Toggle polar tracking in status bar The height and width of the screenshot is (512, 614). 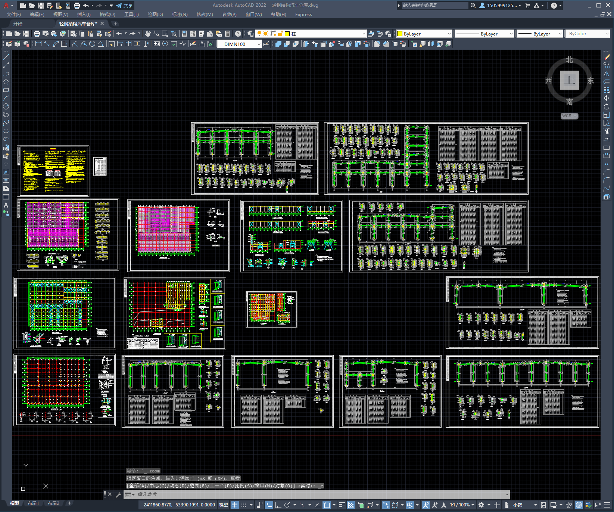coord(287,505)
